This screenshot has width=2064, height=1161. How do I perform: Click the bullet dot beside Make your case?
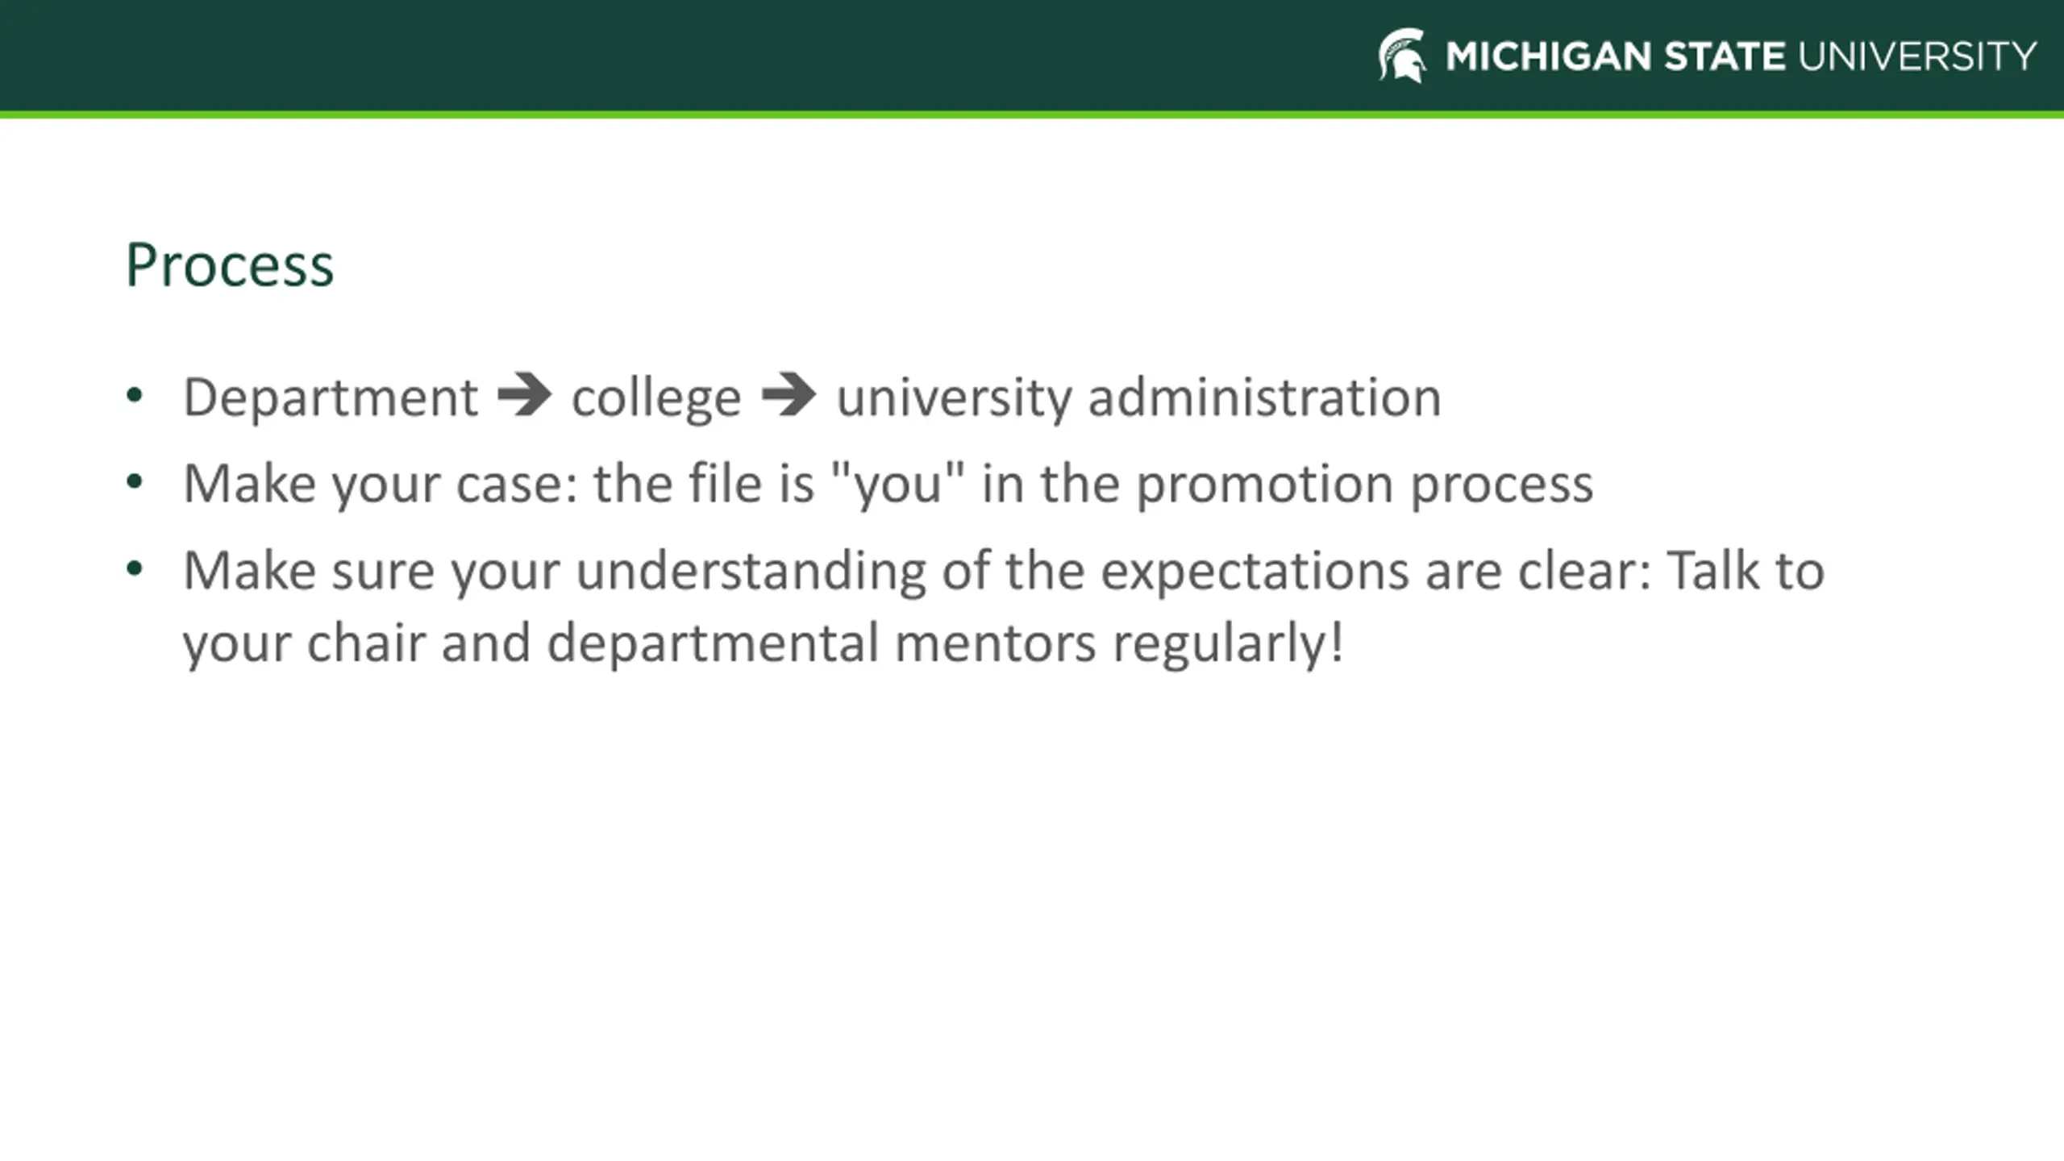[135, 482]
